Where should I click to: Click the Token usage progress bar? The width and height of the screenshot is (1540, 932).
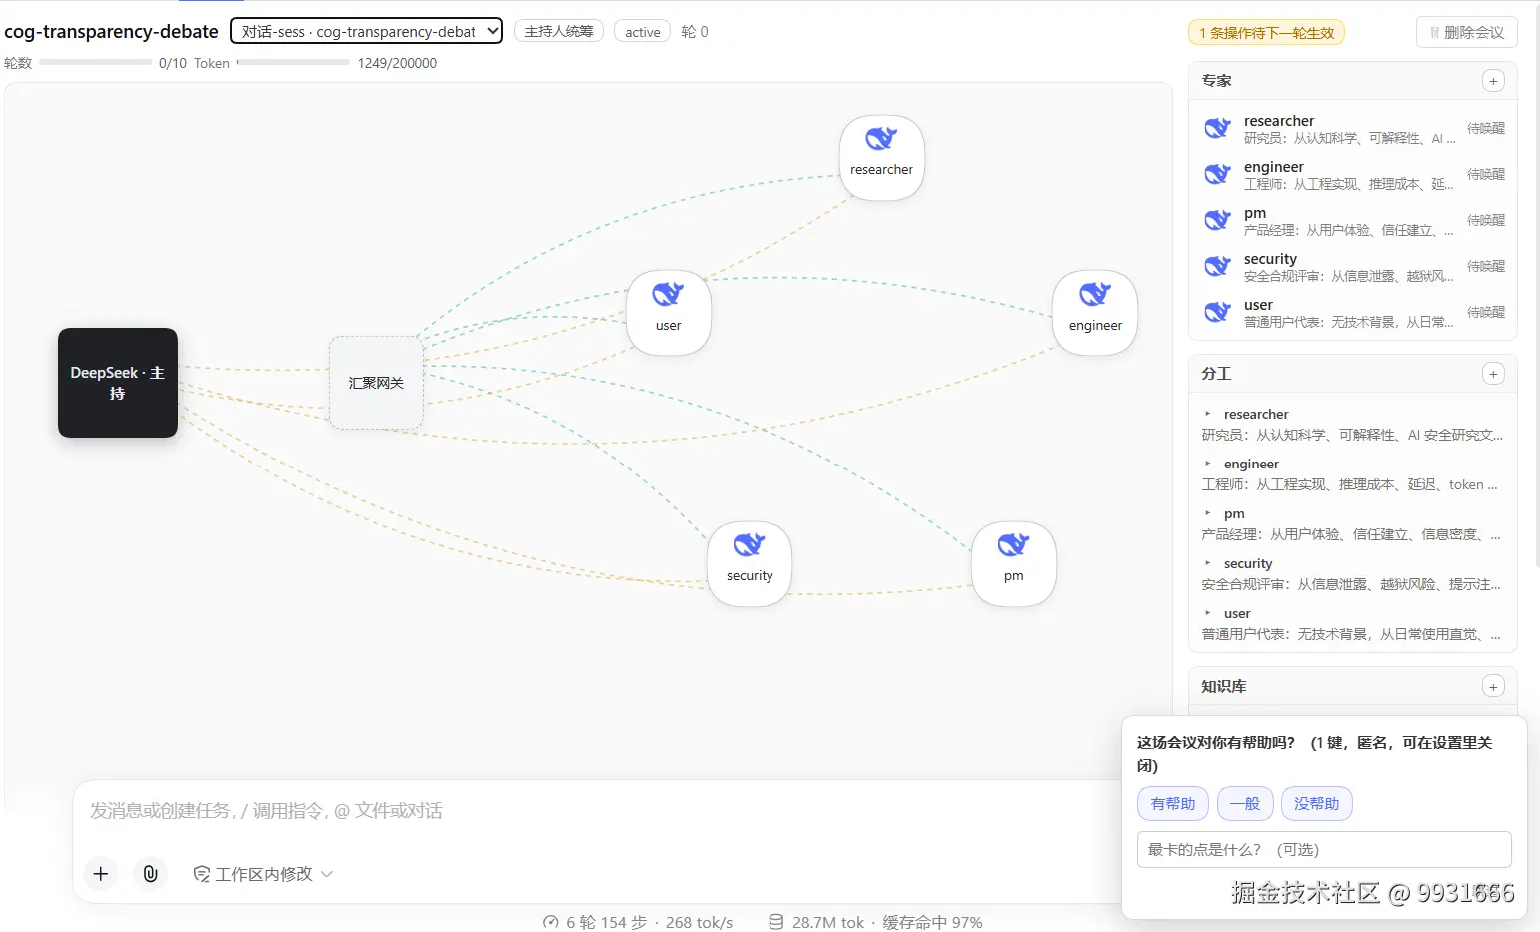[x=294, y=62]
